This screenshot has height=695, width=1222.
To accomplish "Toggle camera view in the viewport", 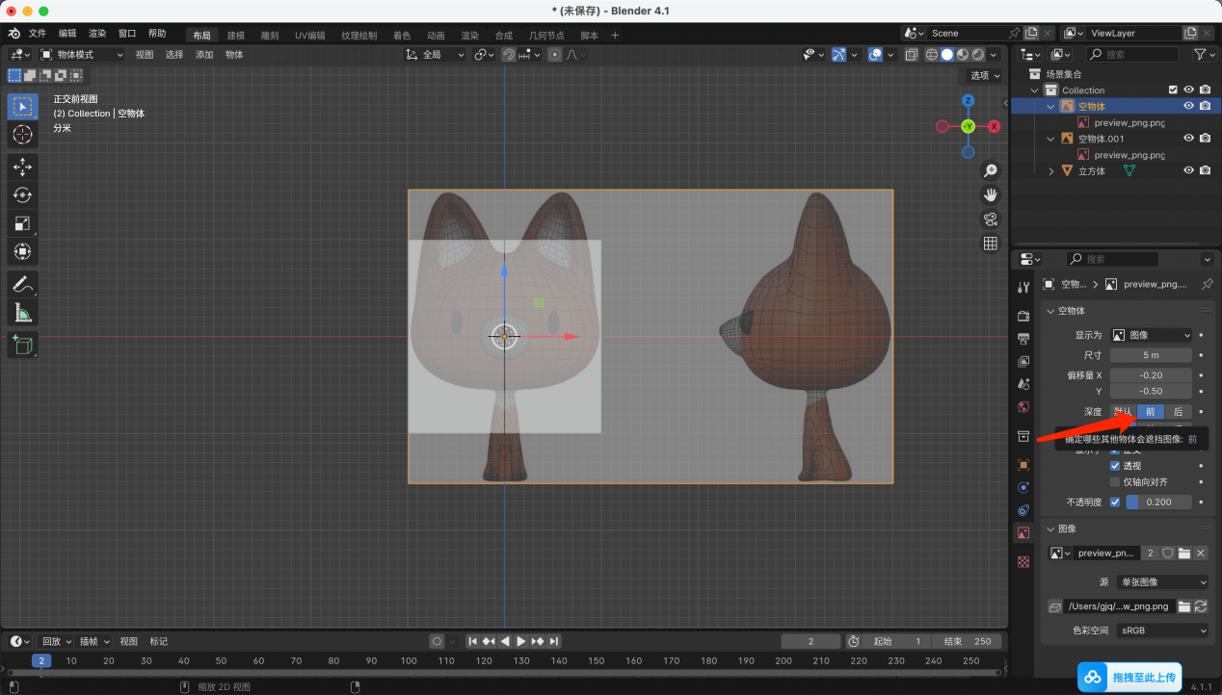I will (990, 219).
